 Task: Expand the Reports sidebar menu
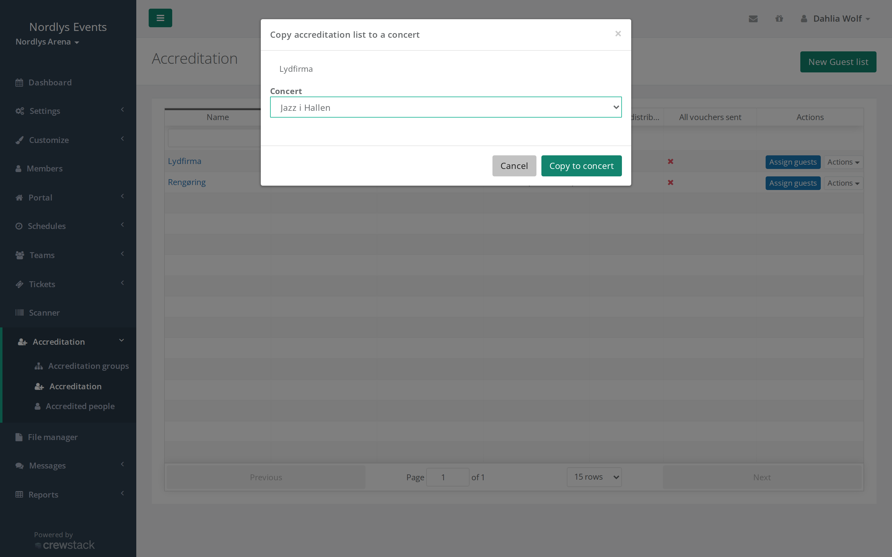point(68,495)
